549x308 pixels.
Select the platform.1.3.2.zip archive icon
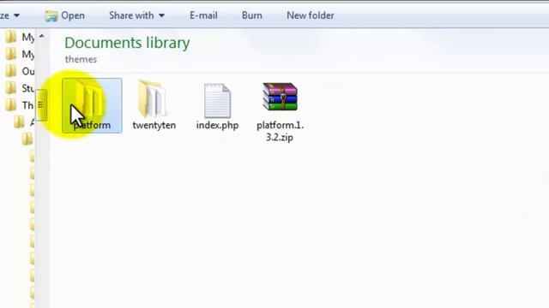281,97
